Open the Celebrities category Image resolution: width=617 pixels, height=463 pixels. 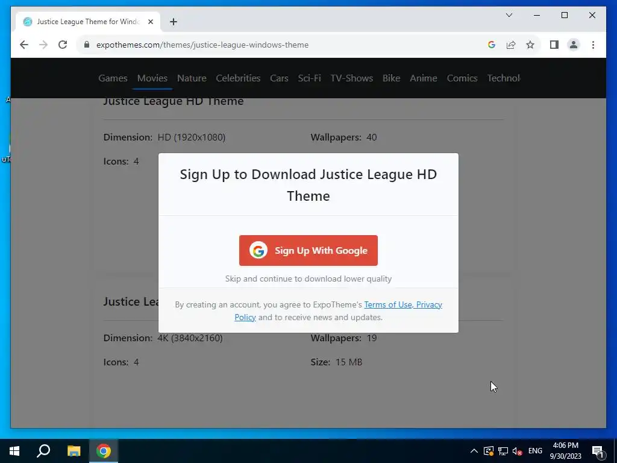(x=238, y=78)
